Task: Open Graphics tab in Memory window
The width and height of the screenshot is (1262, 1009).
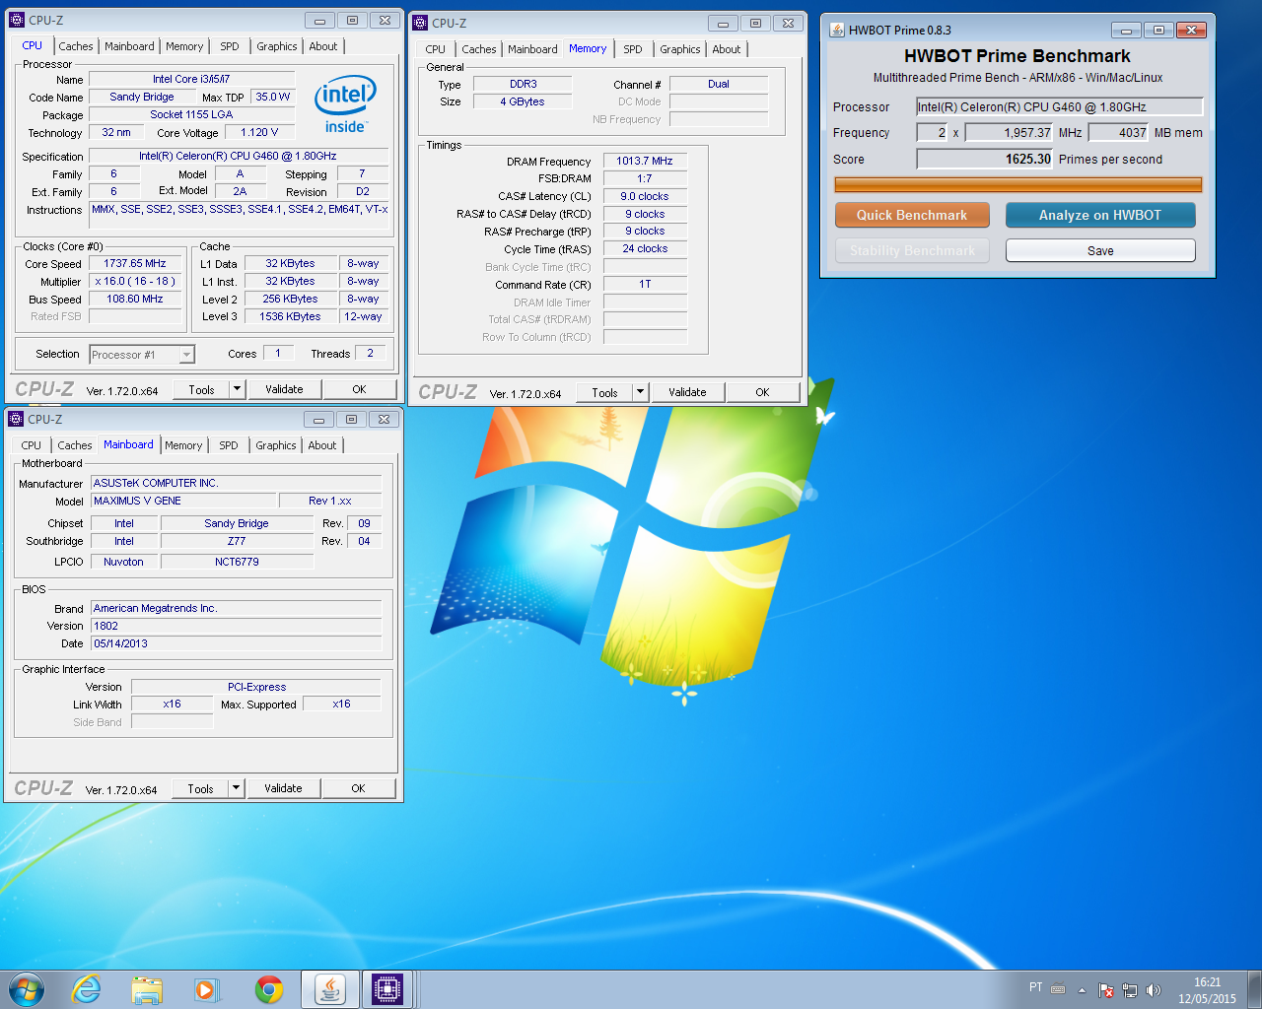Action: pos(680,49)
